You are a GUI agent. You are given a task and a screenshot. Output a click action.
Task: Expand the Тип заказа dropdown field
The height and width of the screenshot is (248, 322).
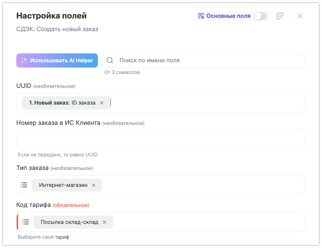coord(203,185)
